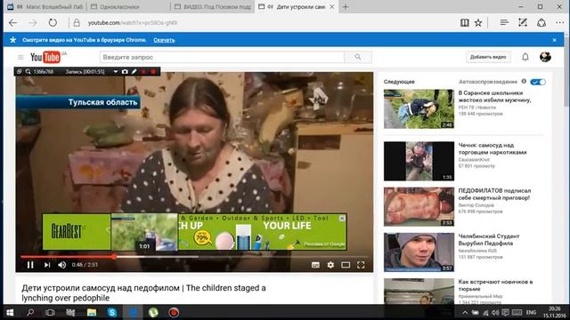The height and width of the screenshot is (320, 570).
Task: Switch ENG keyboard language
Action: coord(531,312)
